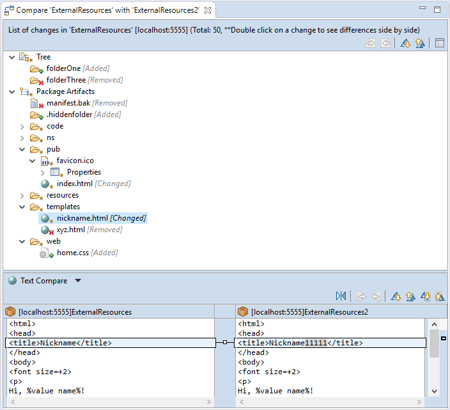Collapse the Package Artifacts node
Viewport: 450px width, 410px height.
tap(13, 91)
